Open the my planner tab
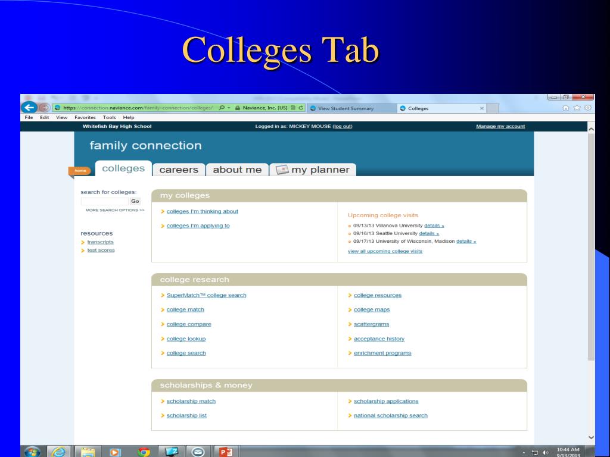The height and width of the screenshot is (457, 610). click(x=313, y=170)
